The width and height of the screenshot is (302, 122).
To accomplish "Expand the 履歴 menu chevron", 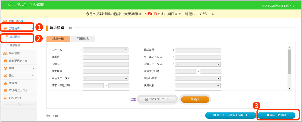I will (x=33, y=68).
